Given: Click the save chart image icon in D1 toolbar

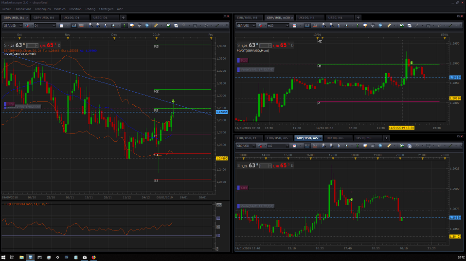Looking at the screenshot, I should click(x=168, y=26).
